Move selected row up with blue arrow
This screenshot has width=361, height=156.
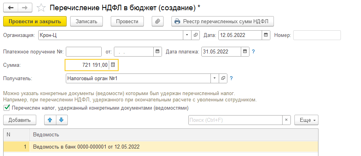point(50,120)
